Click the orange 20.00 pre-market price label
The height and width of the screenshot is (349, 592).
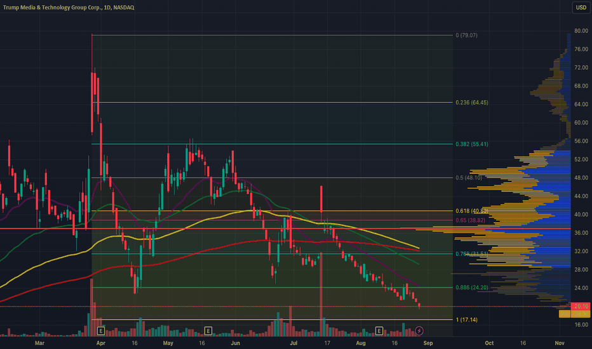581,314
